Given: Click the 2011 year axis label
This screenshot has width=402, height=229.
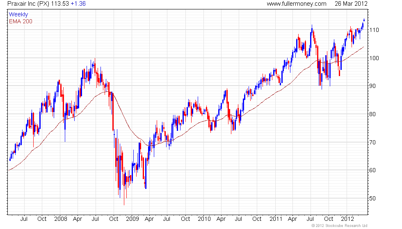Looking at the screenshot, I should (276, 219).
